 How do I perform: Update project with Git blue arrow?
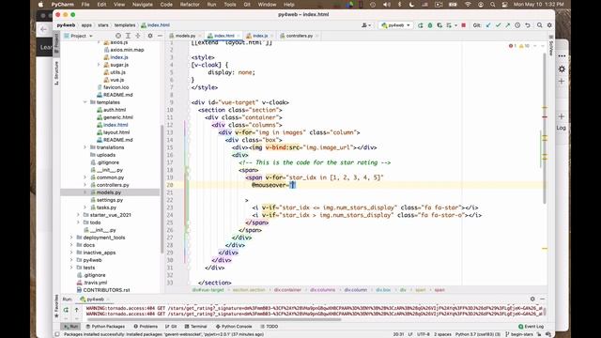[488, 25]
